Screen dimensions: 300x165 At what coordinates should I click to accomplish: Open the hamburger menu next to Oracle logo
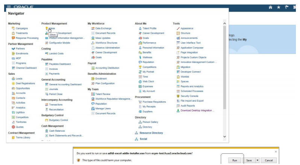click(9, 7)
